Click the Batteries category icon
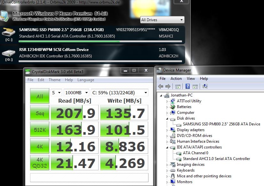 point(172,107)
